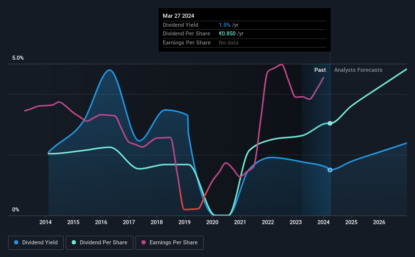Click the 'Analysts Forecasts' label

358,70
